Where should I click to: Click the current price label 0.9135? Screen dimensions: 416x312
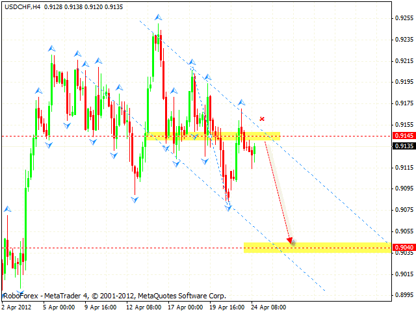coord(404,146)
